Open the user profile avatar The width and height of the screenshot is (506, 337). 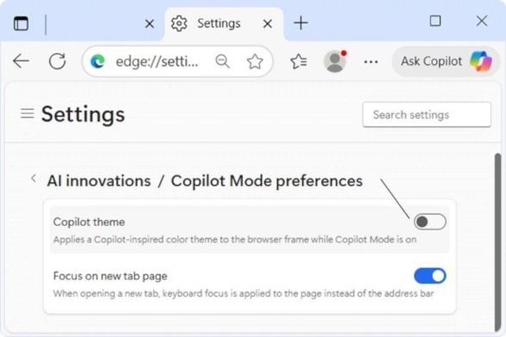point(336,61)
